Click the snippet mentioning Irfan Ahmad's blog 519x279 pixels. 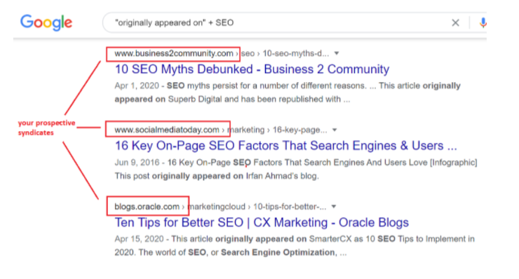(x=295, y=169)
